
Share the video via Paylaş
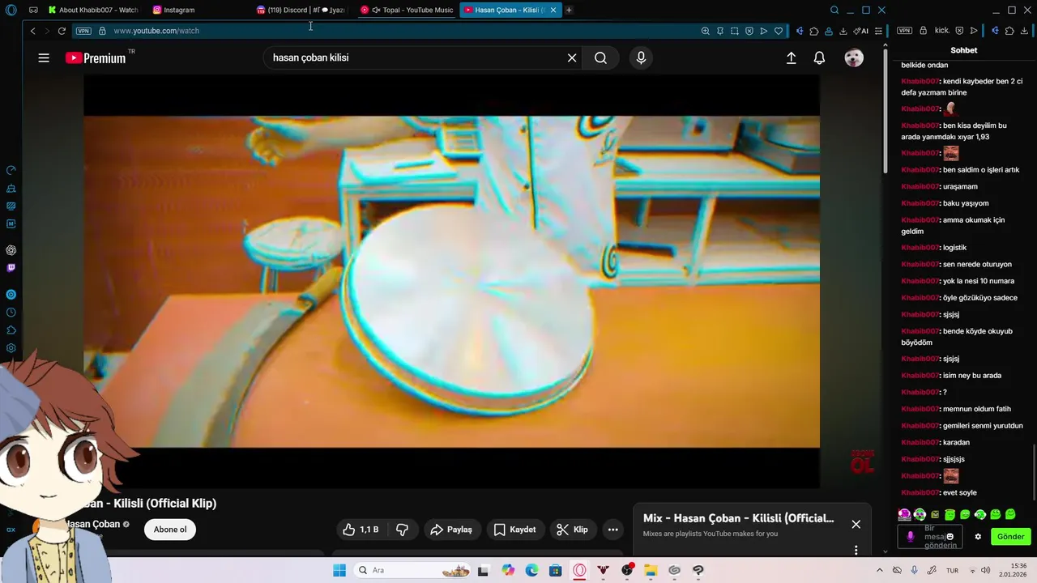coord(451,530)
